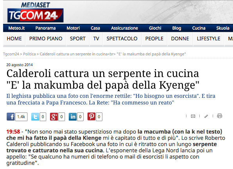Open the LIFESTYLE section
The width and height of the screenshot is (233, 169).
208,39
